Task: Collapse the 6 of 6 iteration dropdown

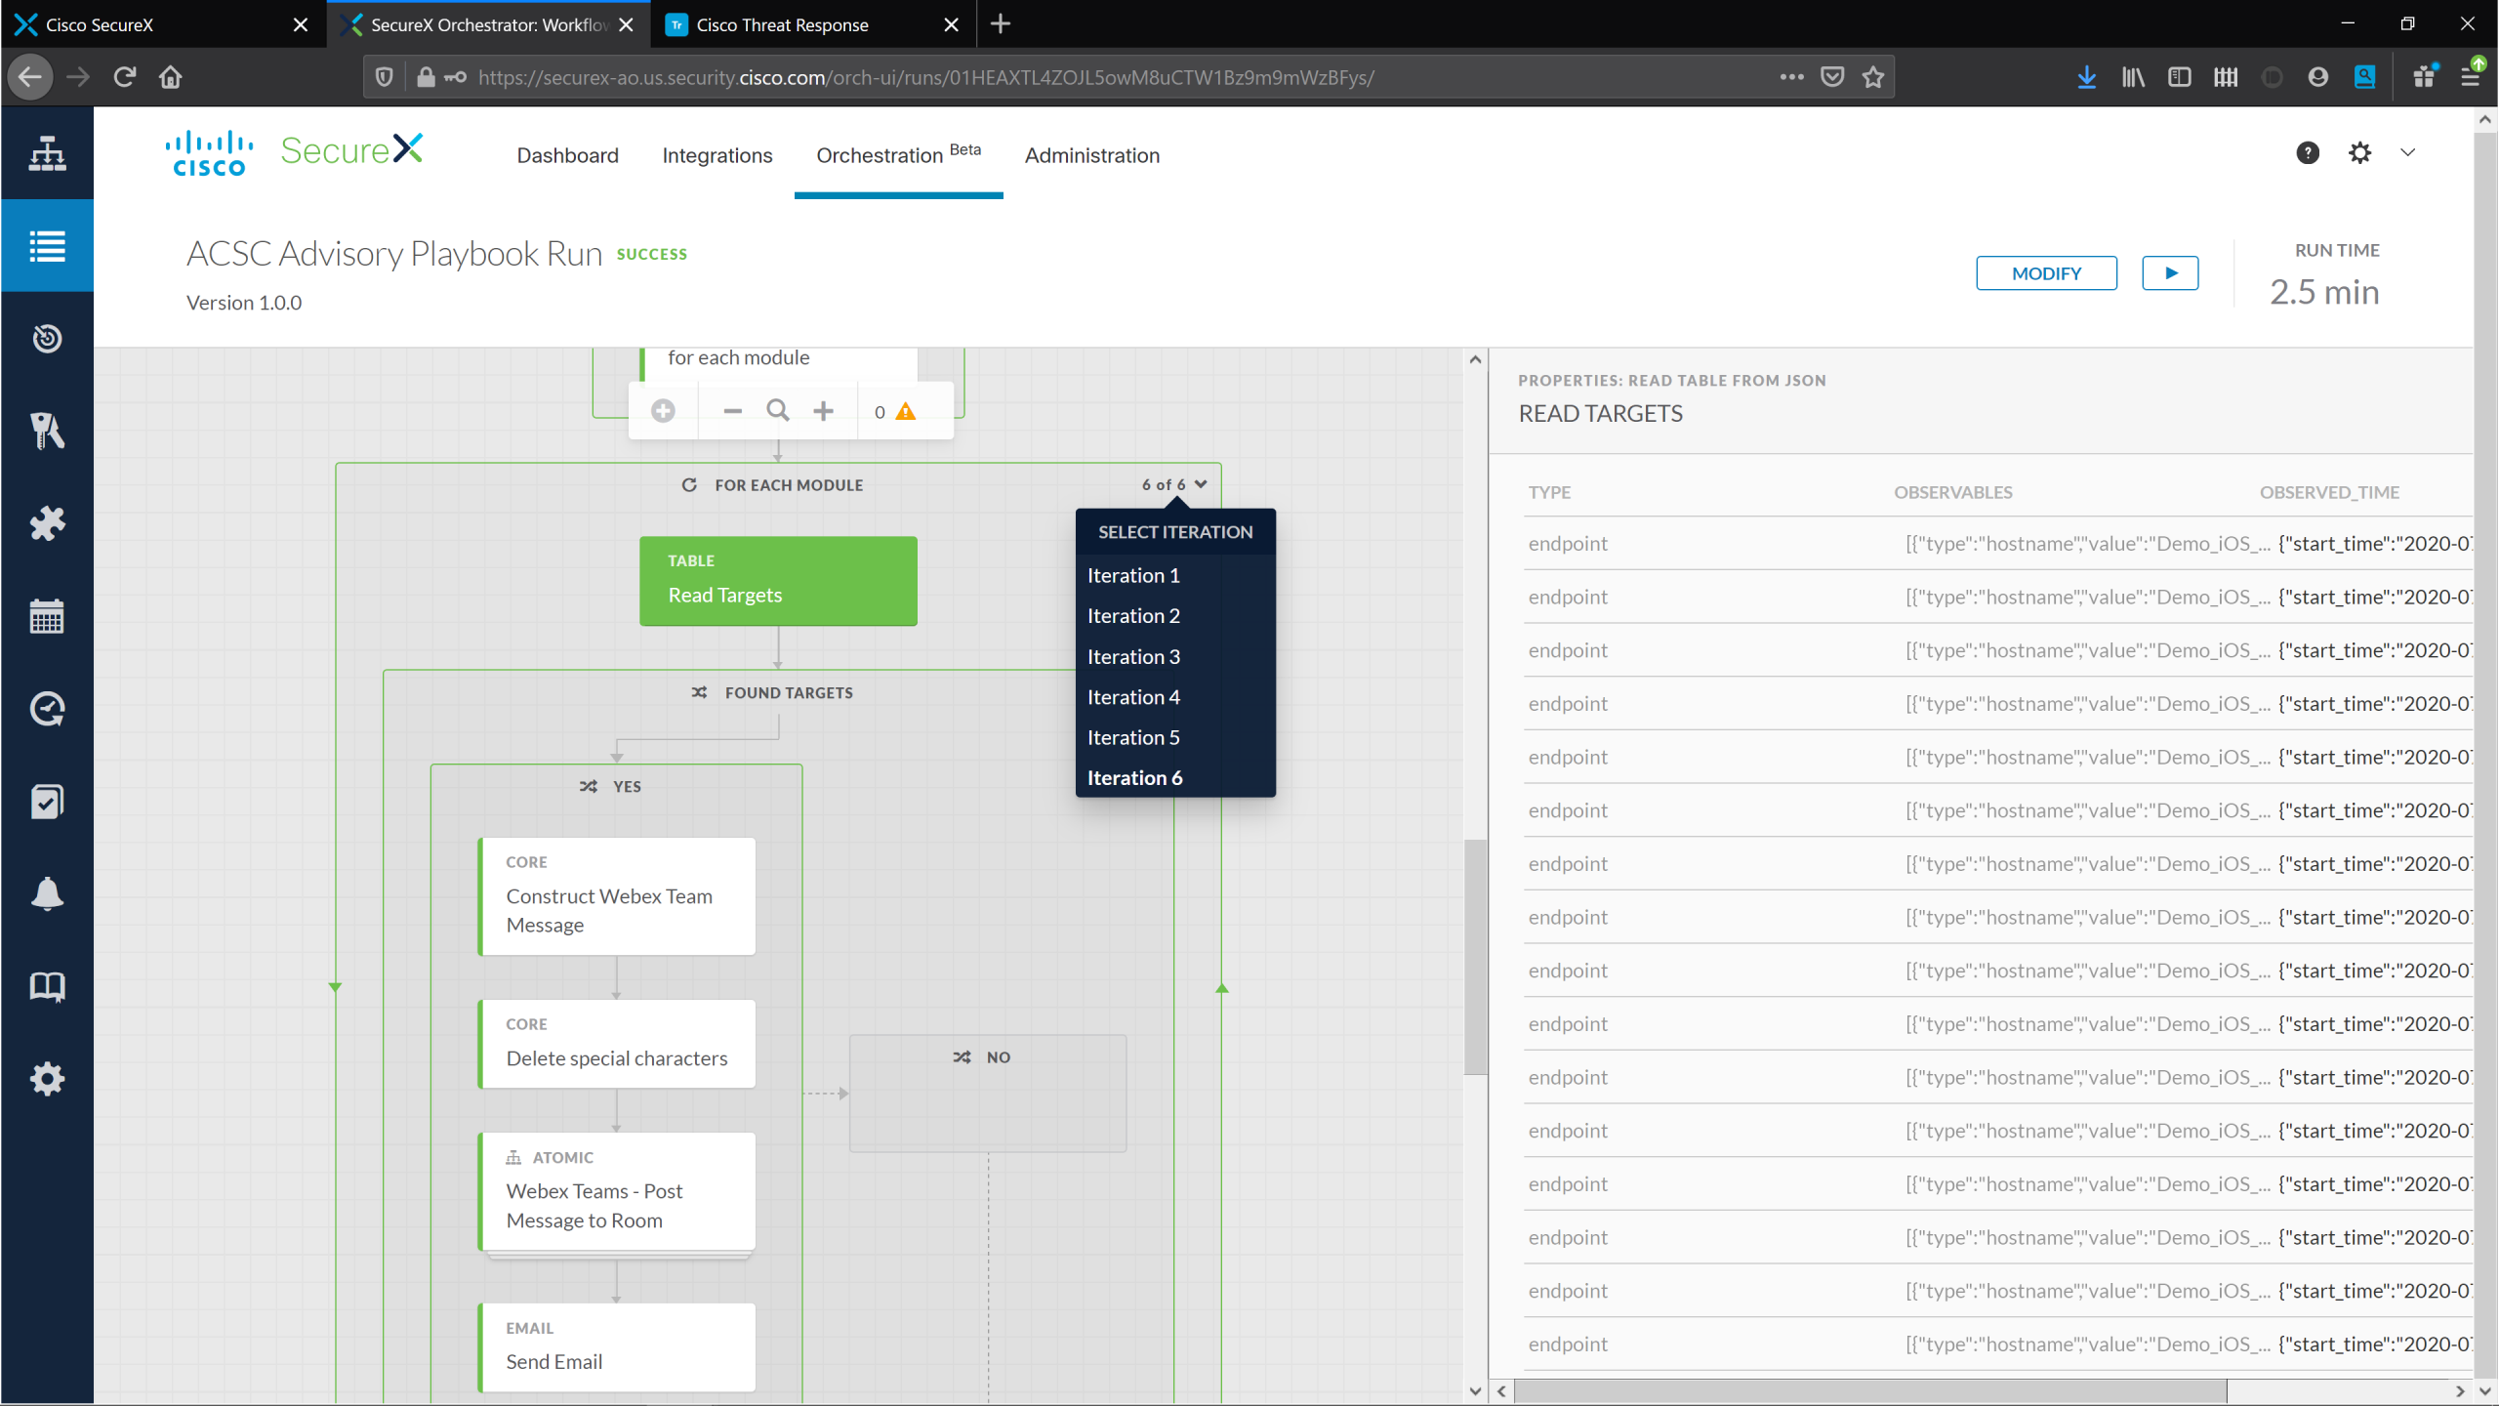Action: coord(1174,484)
